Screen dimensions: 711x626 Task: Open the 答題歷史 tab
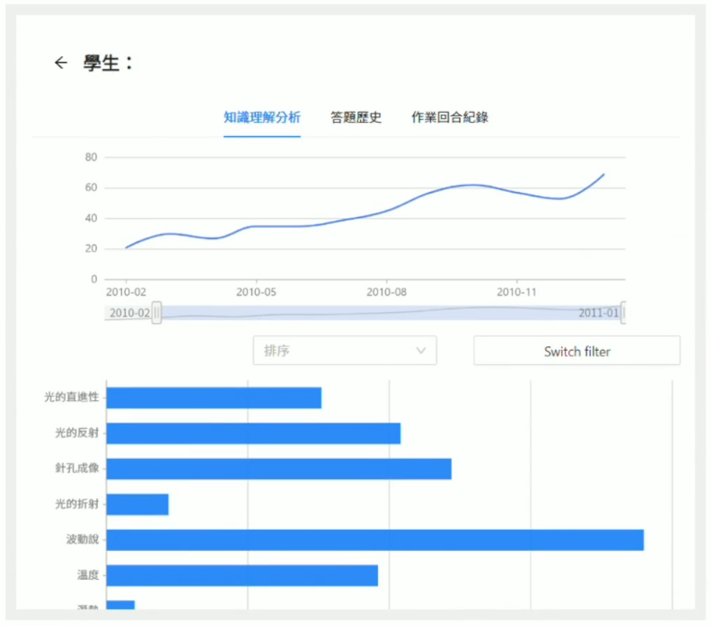(356, 118)
